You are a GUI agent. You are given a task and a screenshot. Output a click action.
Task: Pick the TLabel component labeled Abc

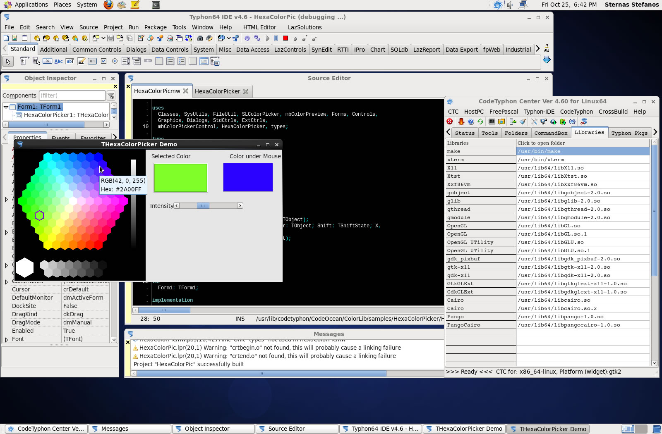tap(58, 61)
